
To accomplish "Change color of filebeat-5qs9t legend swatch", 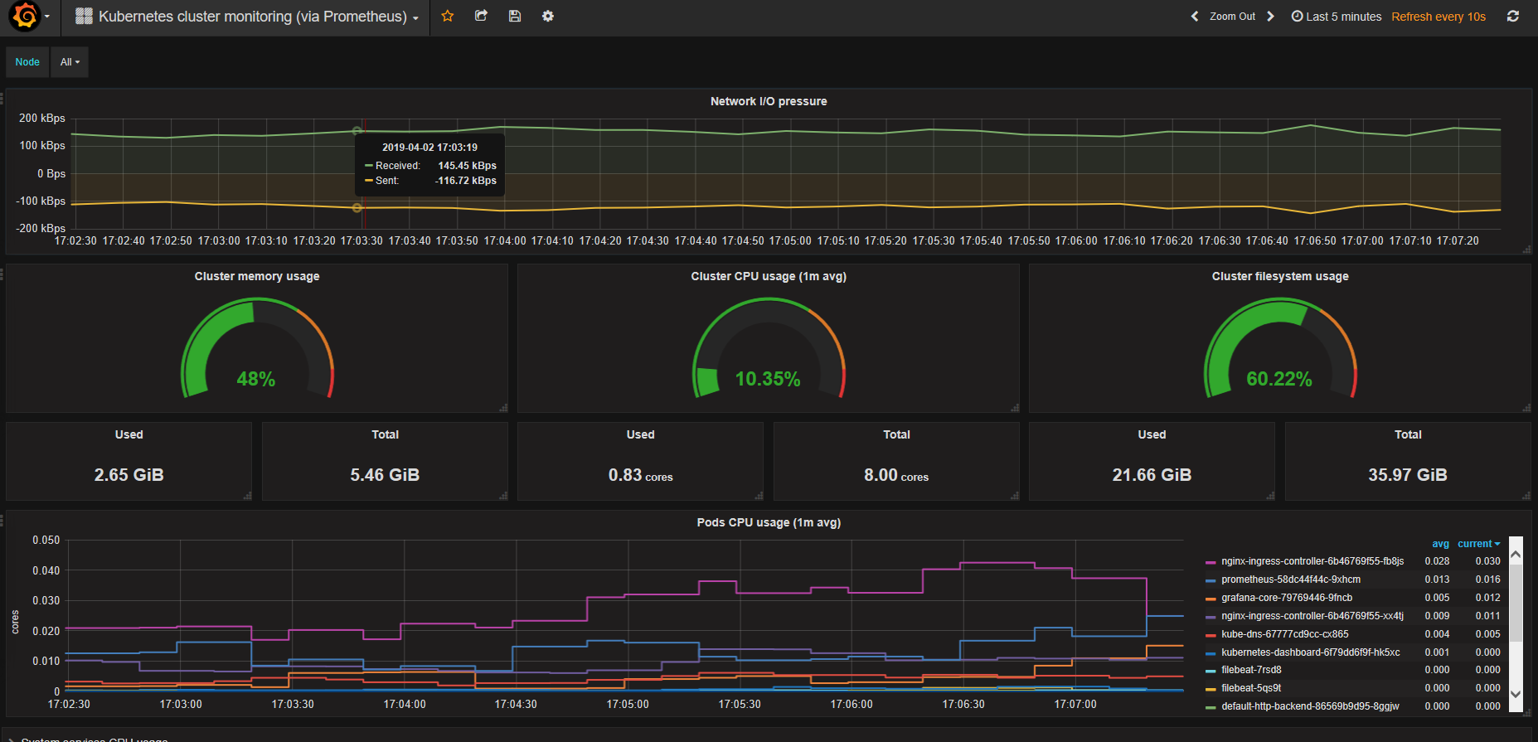I will tap(1211, 689).
